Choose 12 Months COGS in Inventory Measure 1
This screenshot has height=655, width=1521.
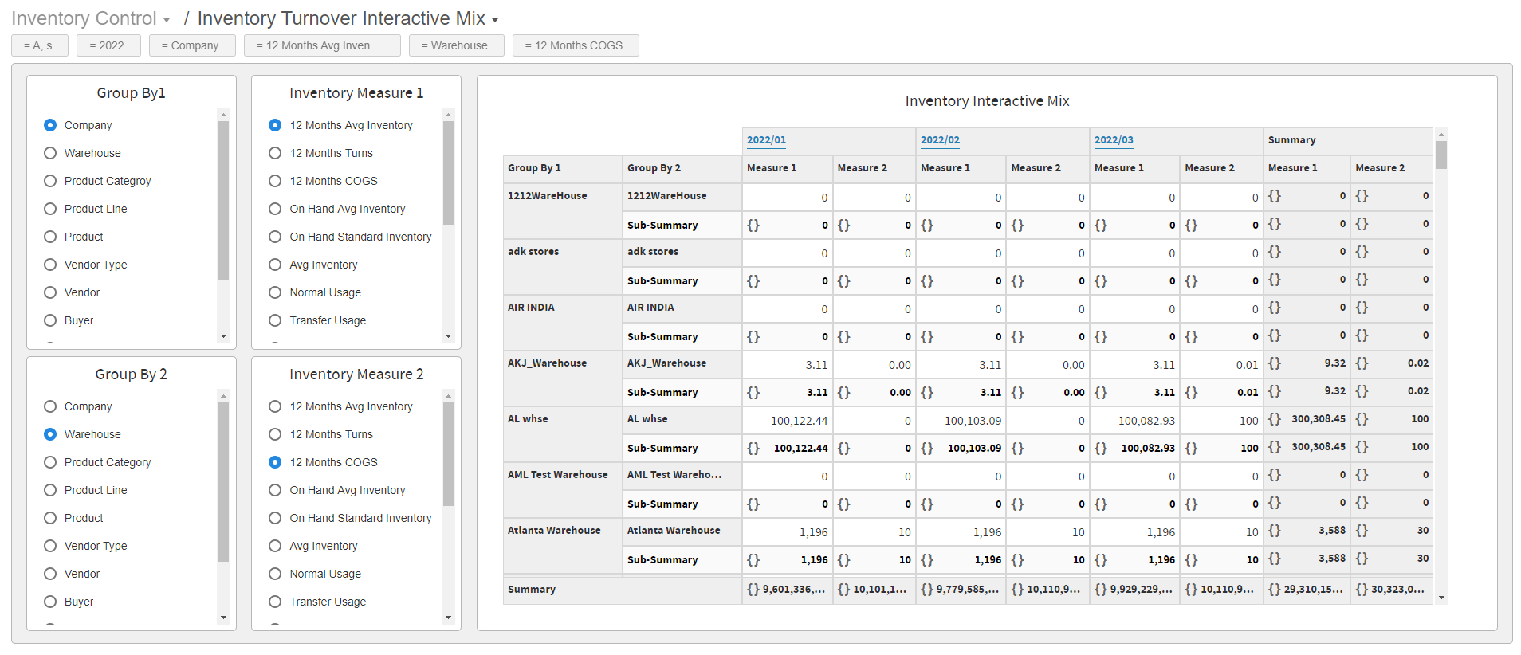275,181
